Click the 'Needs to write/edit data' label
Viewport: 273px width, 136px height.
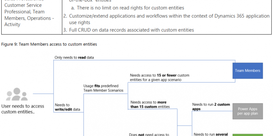(67, 107)
